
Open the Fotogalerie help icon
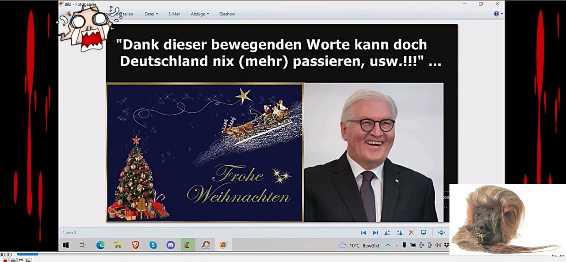point(496,14)
